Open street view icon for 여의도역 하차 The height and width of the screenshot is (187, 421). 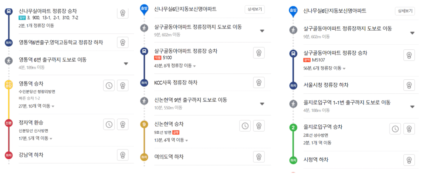[x=259, y=157]
